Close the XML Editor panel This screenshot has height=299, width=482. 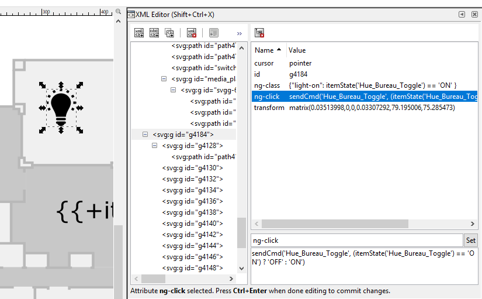click(474, 14)
